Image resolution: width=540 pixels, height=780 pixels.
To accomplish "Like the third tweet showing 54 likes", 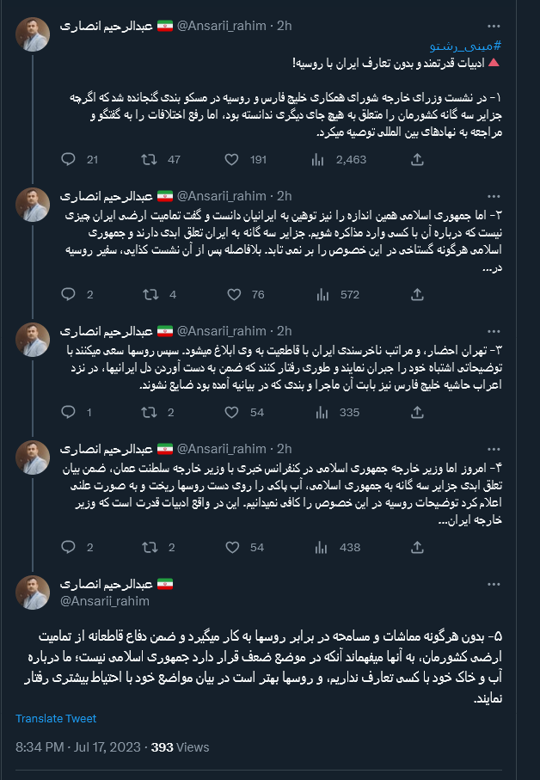I will pos(231,413).
